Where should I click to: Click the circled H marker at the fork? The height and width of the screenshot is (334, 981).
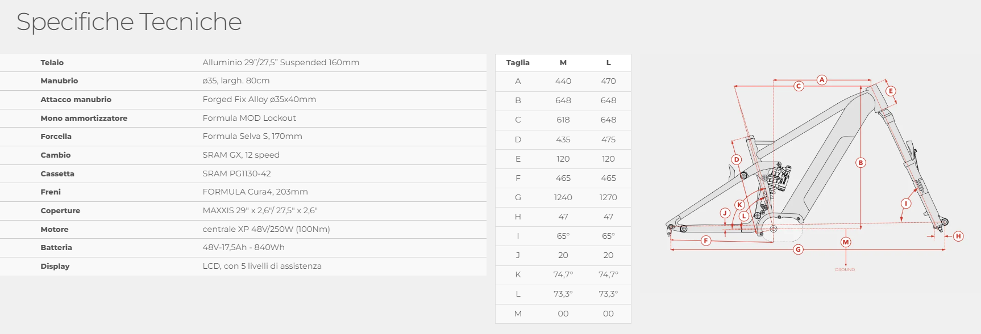click(958, 236)
